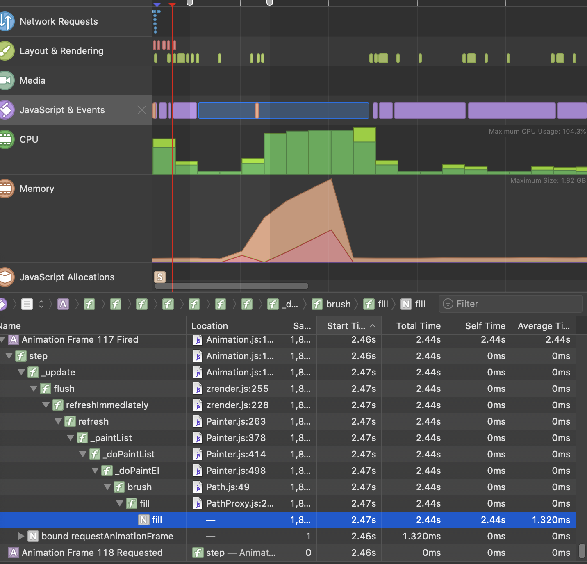587x564 pixels.
Task: Sort by Average Time column header
Action: click(544, 326)
